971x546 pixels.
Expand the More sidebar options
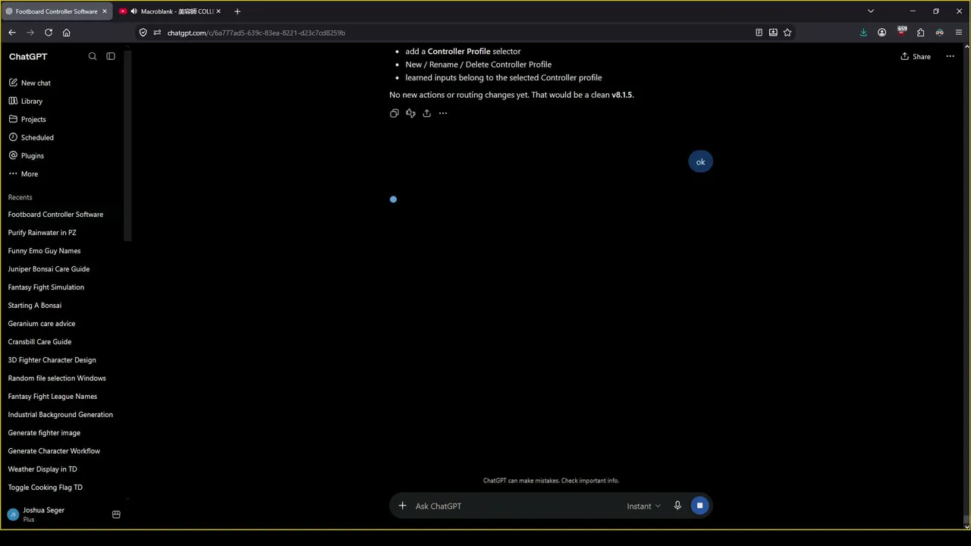24,174
